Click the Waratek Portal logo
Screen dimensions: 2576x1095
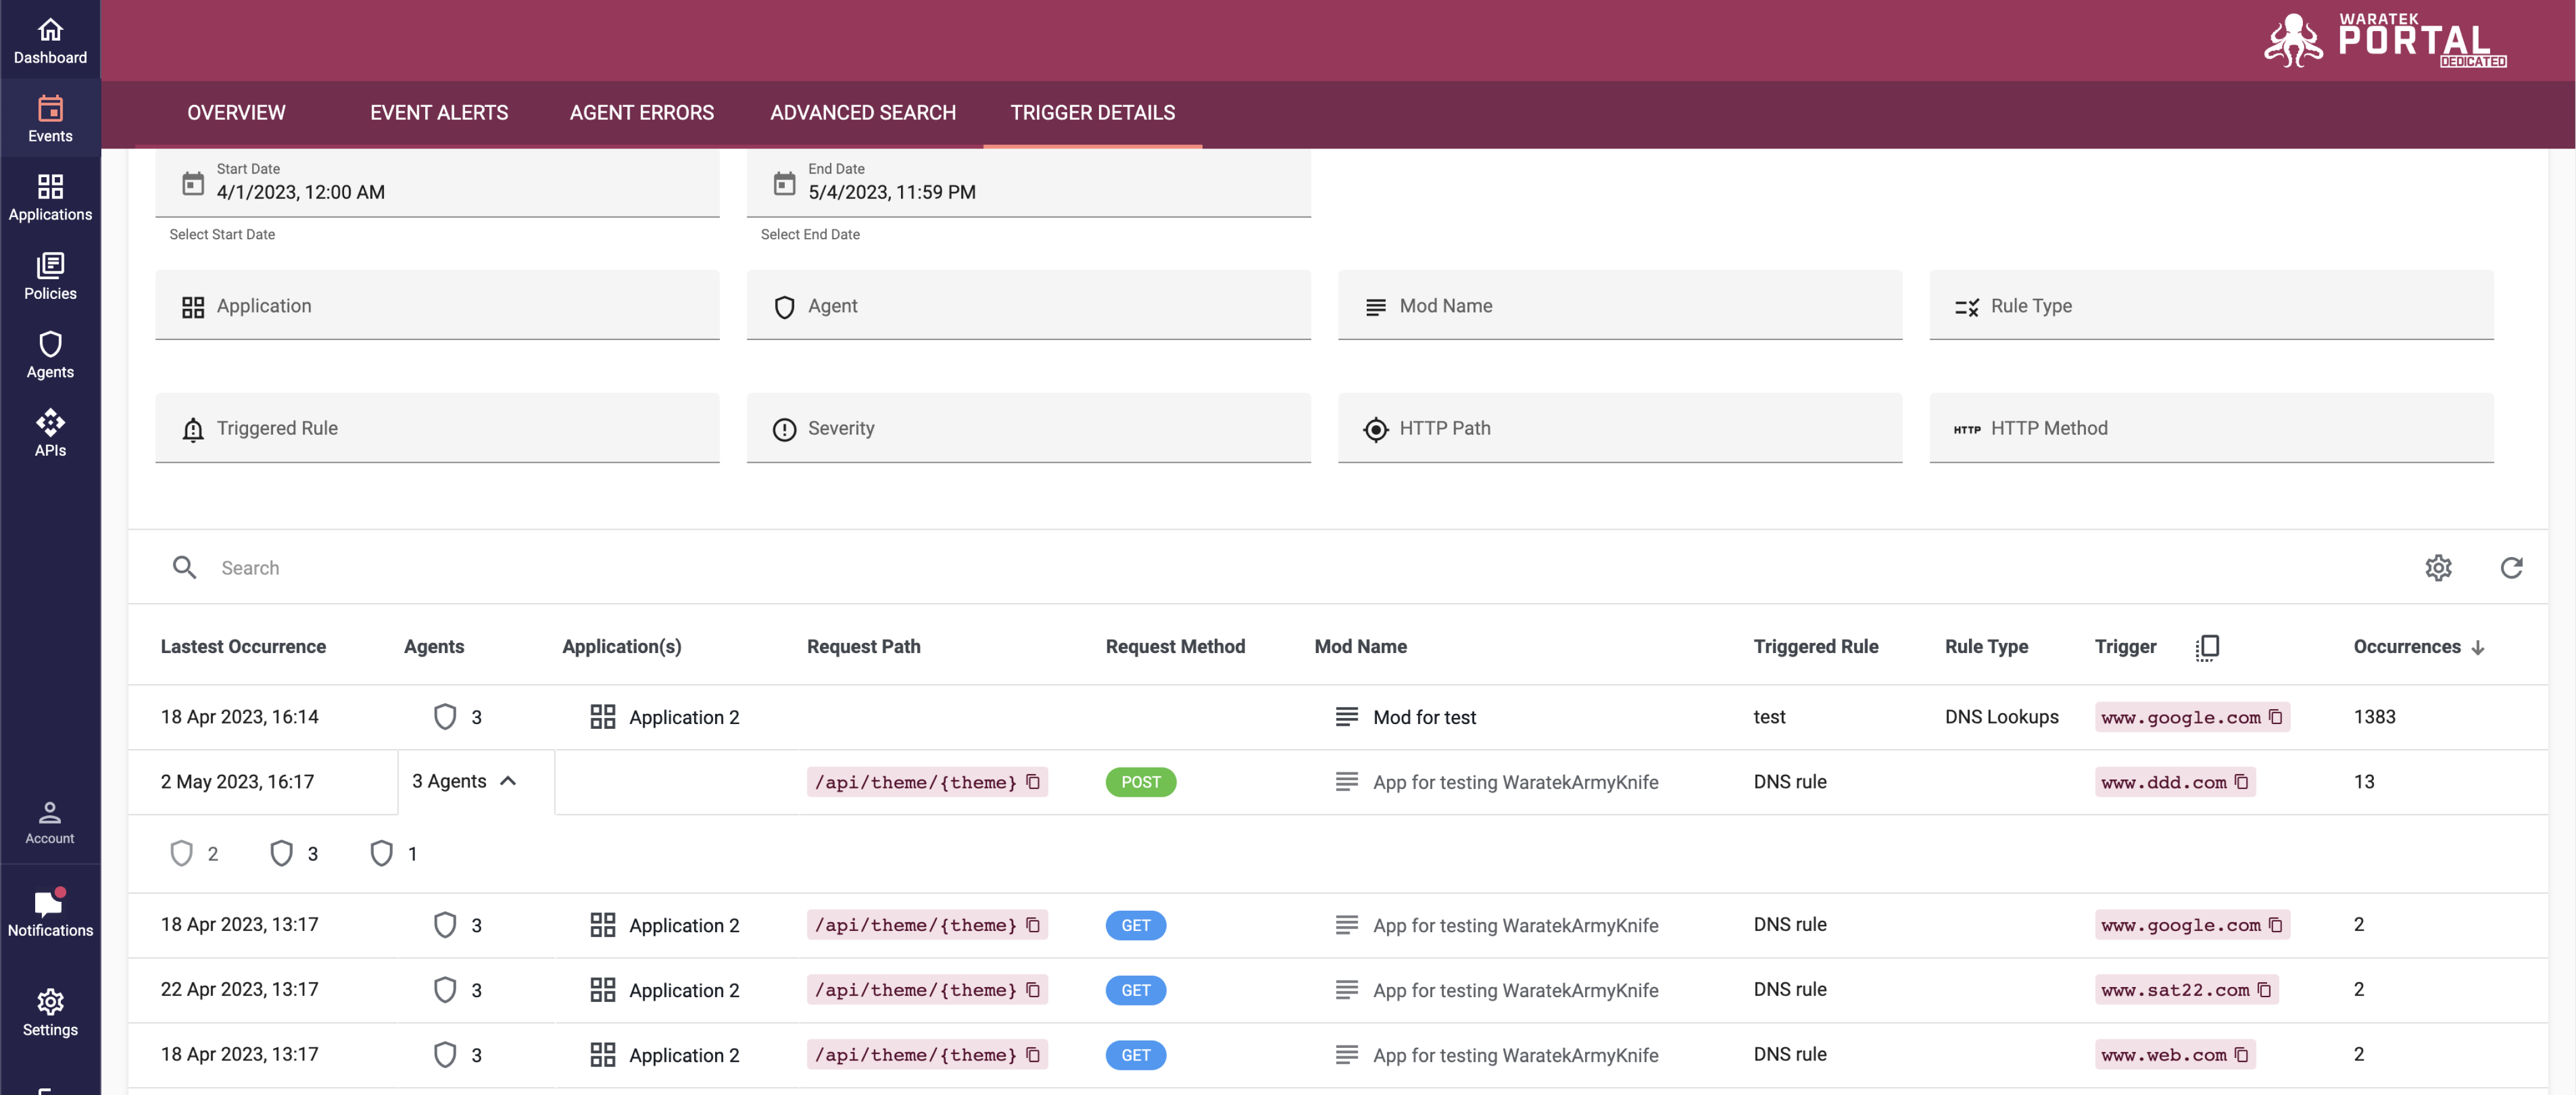[x=2385, y=40]
